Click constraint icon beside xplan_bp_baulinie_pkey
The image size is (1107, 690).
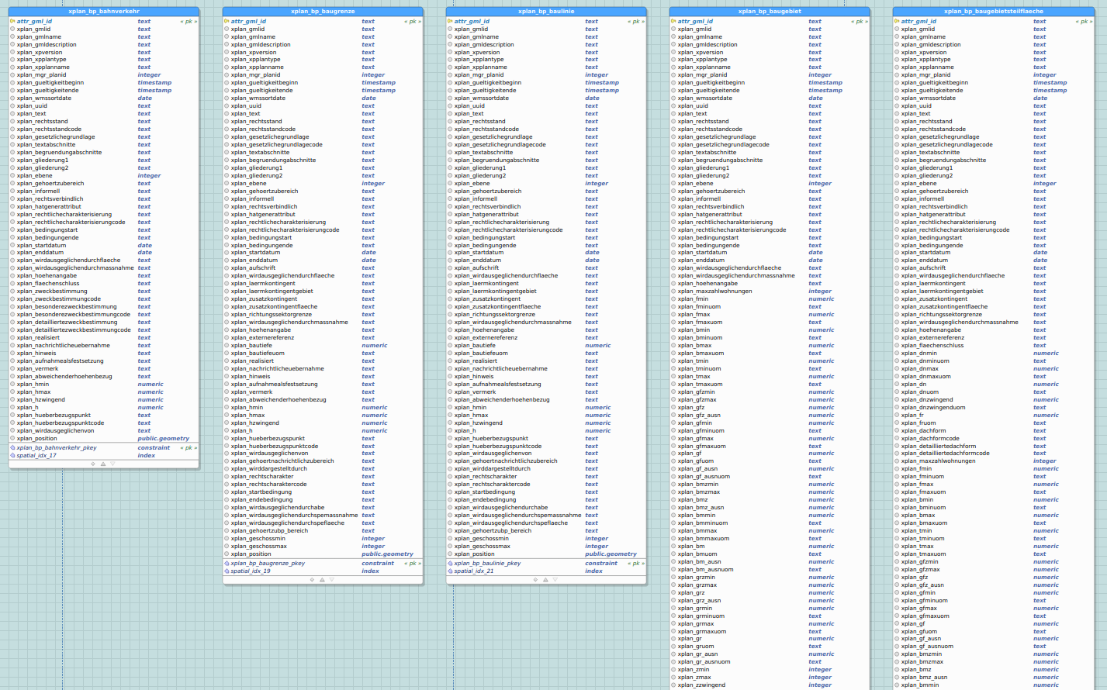pos(450,564)
